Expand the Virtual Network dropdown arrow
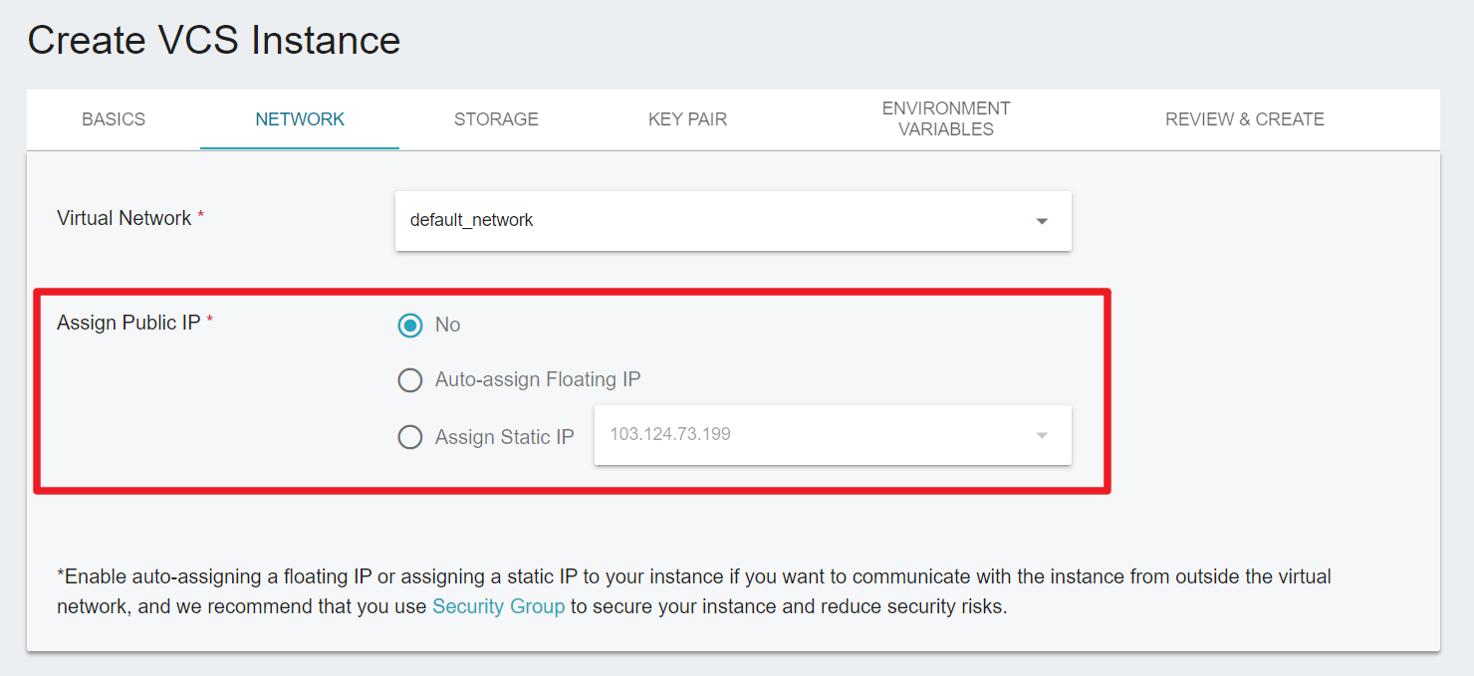This screenshot has width=1474, height=676. [x=1042, y=221]
